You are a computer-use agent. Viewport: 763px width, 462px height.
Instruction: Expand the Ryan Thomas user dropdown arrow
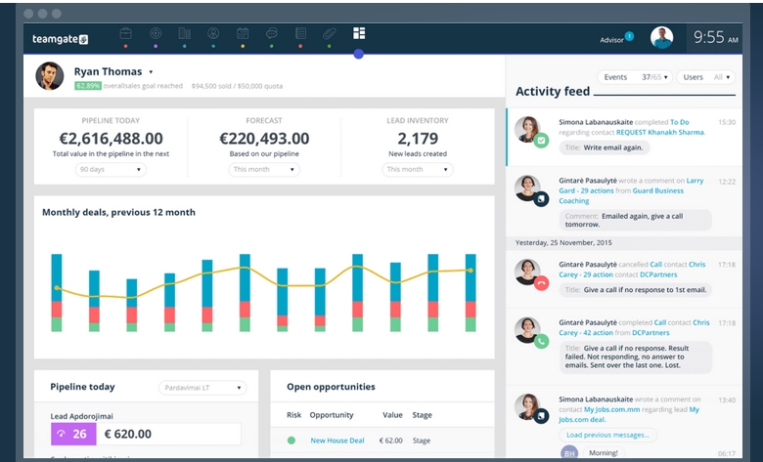coord(152,72)
